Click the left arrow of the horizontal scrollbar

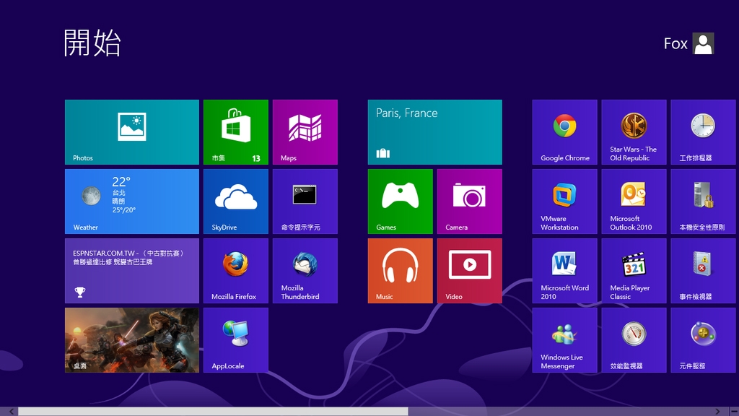click(12, 412)
